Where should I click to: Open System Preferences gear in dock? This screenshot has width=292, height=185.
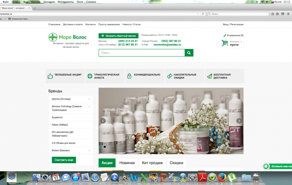click(192, 177)
